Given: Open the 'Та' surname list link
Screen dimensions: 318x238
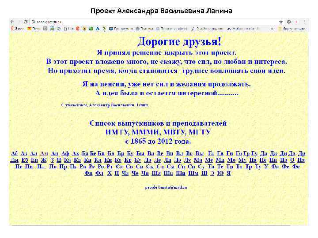Looking at the screenshot, I should coord(211,166).
